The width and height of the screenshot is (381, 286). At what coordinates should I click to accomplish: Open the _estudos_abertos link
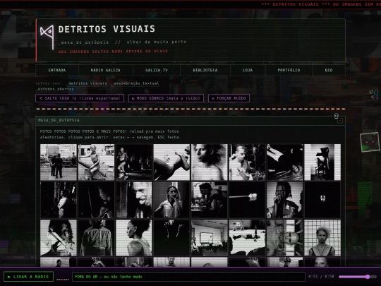click(x=55, y=89)
